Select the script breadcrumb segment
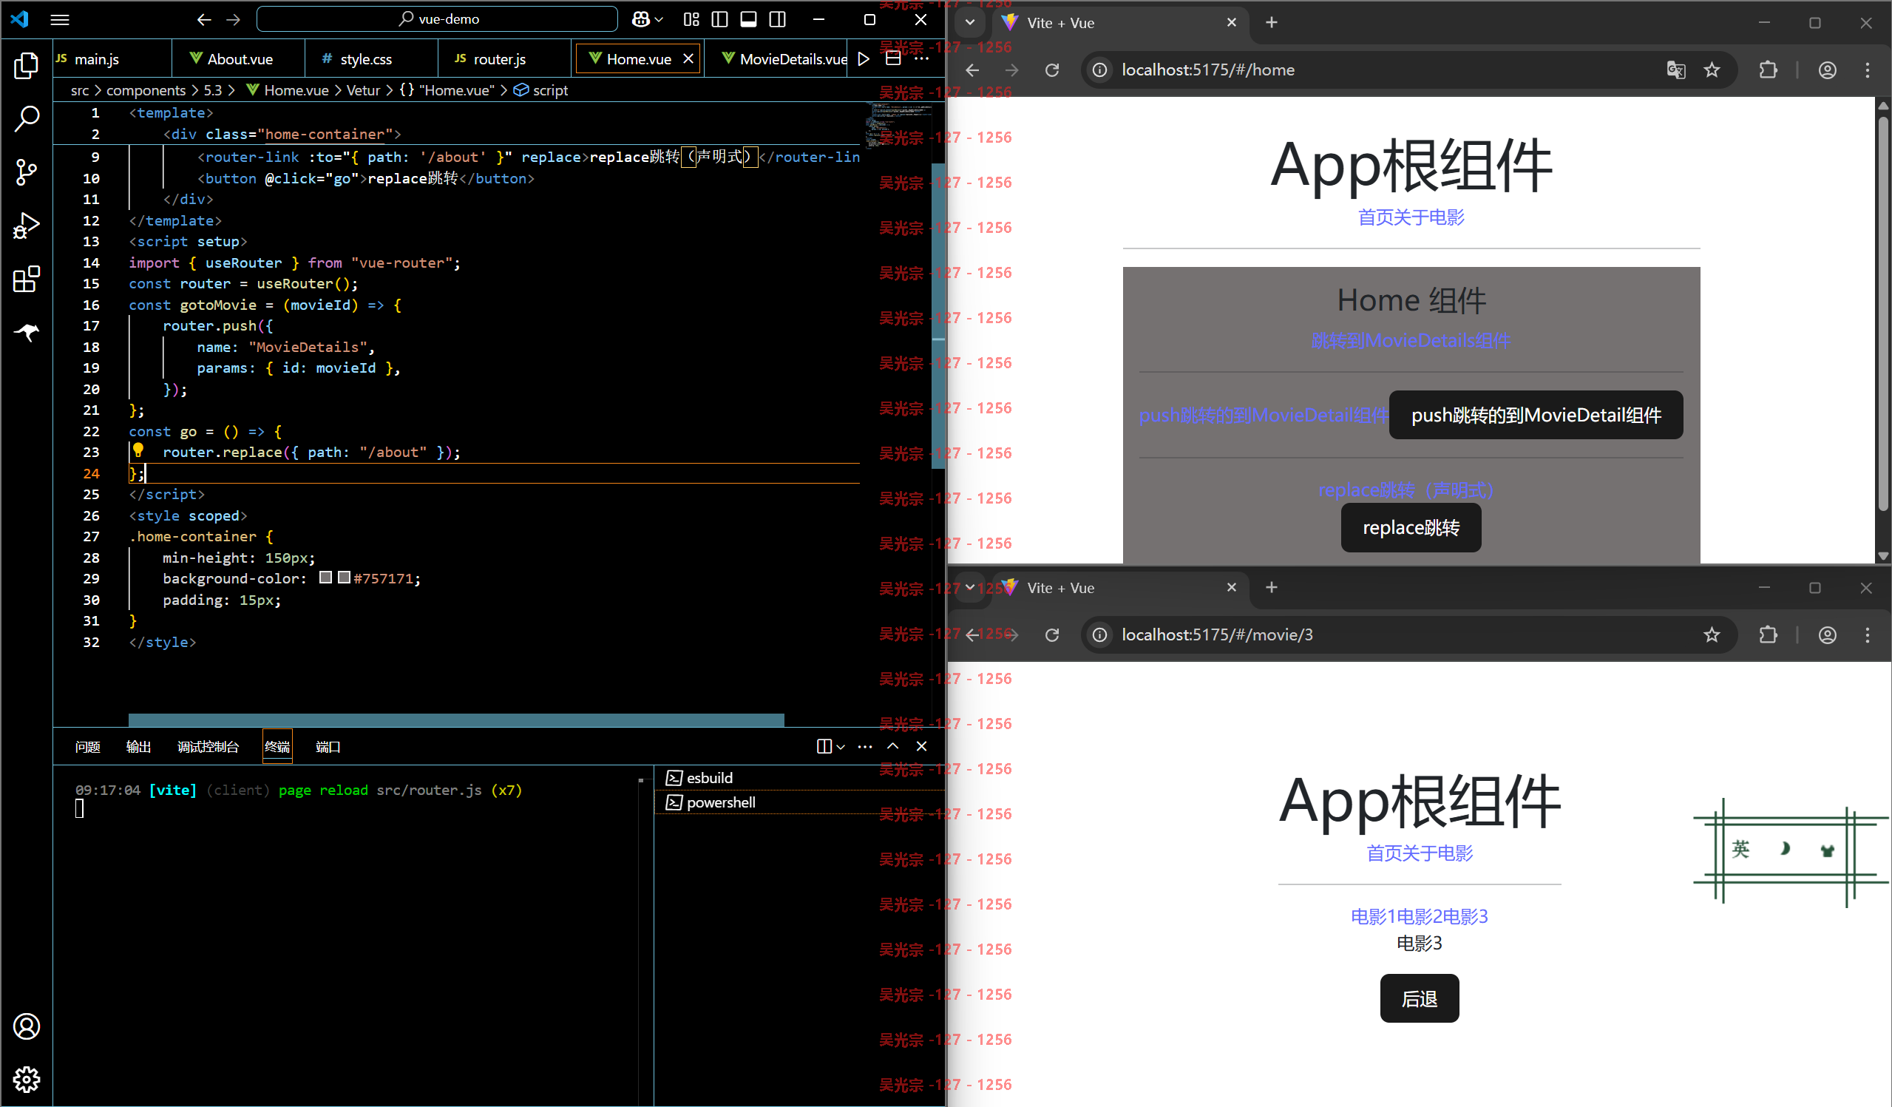This screenshot has width=1892, height=1107. point(541,90)
